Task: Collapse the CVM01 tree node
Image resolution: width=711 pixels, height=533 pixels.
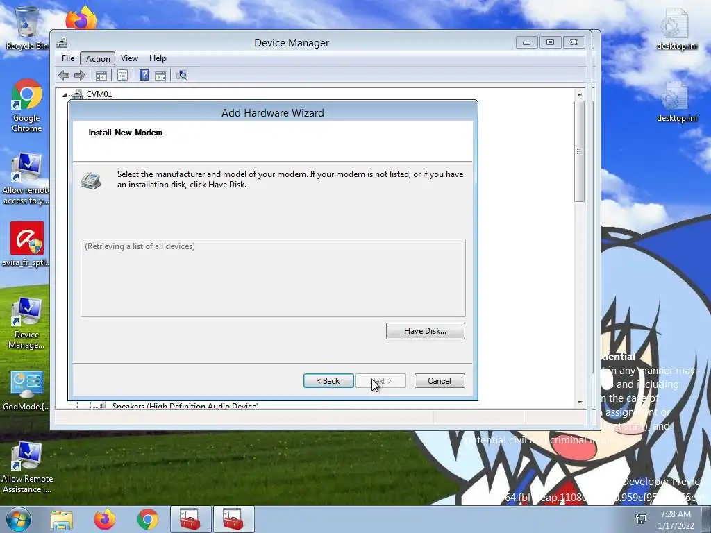Action: pos(65,94)
